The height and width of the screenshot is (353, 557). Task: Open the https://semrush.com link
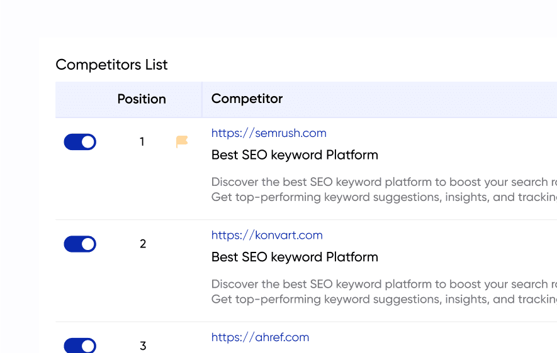269,133
